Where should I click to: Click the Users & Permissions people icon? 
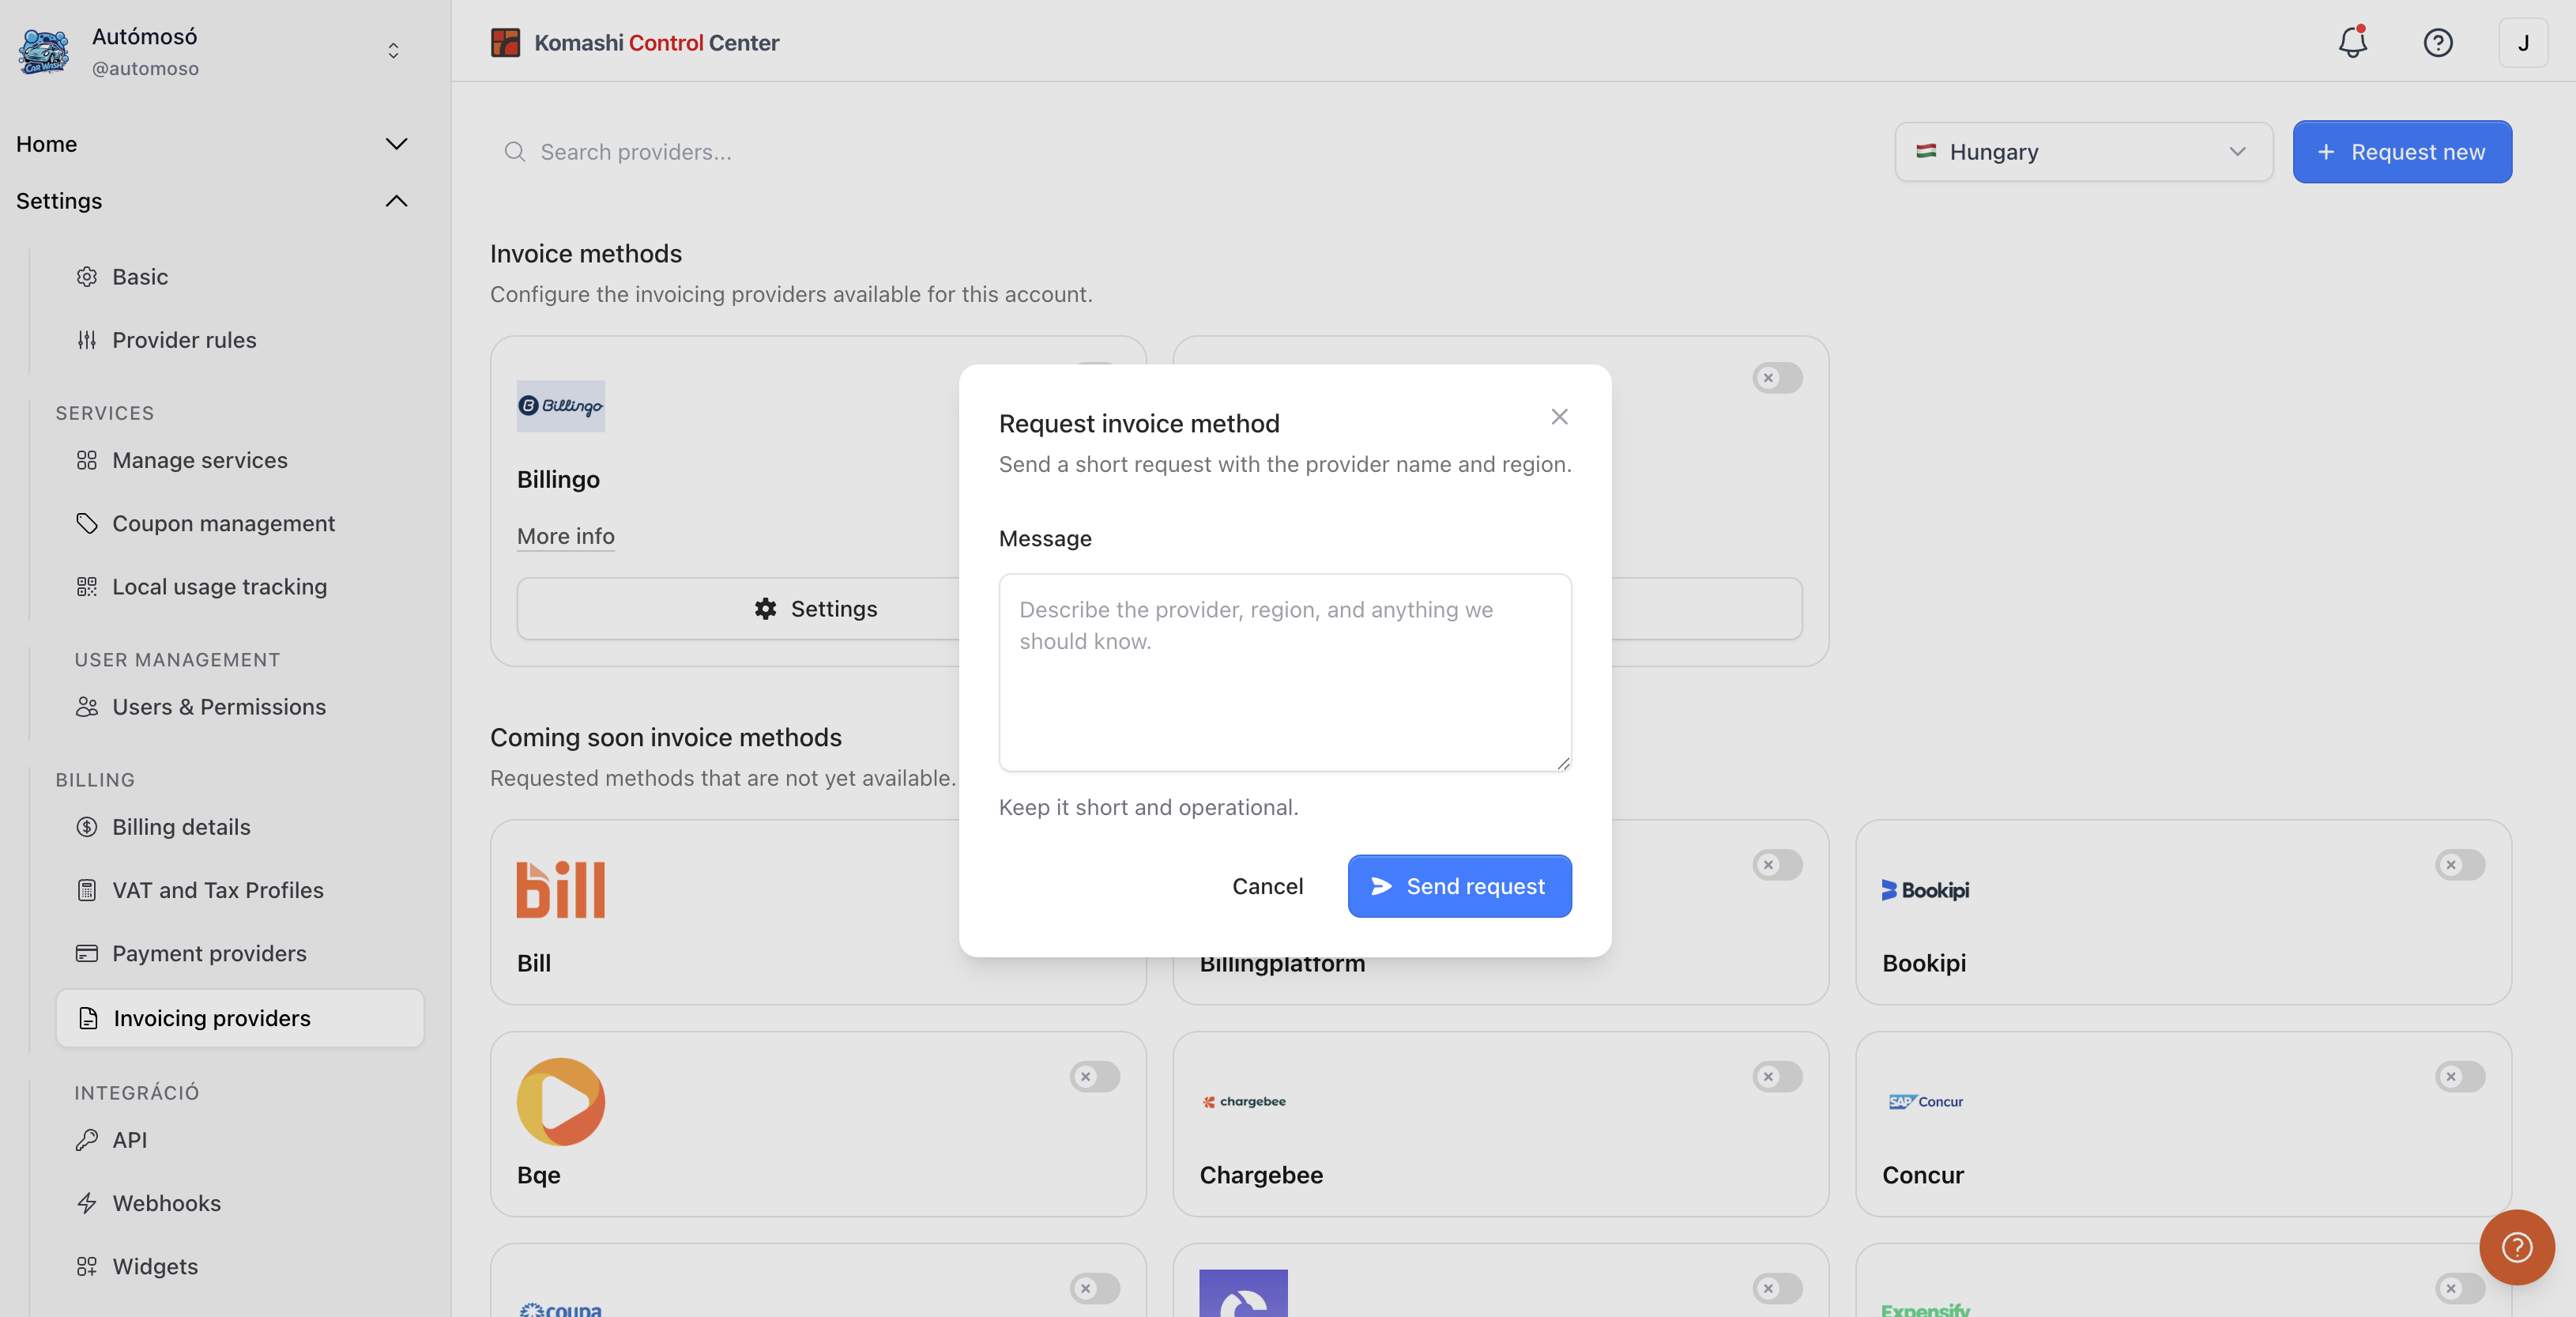click(x=87, y=707)
